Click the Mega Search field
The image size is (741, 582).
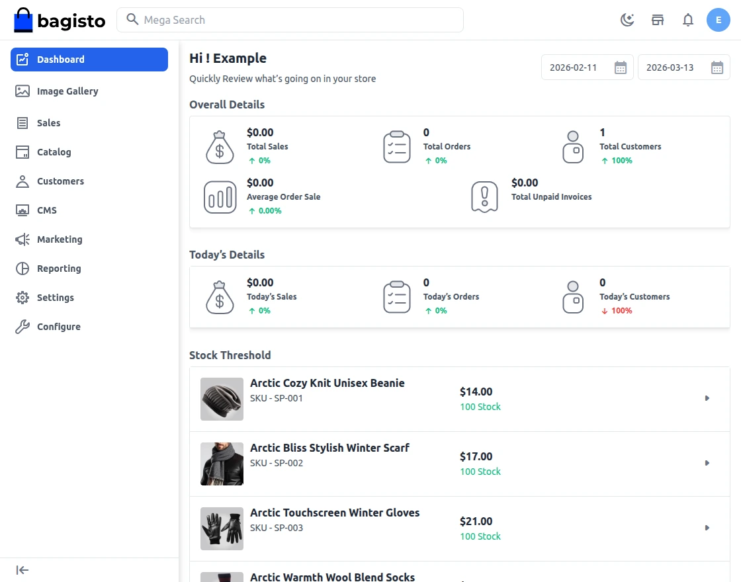(x=290, y=20)
